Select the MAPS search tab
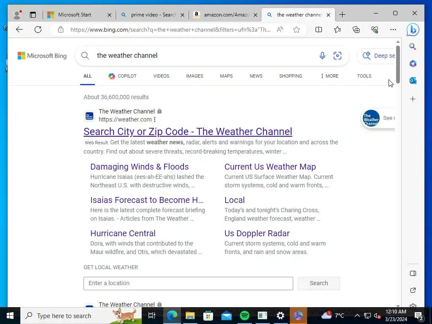 point(226,76)
